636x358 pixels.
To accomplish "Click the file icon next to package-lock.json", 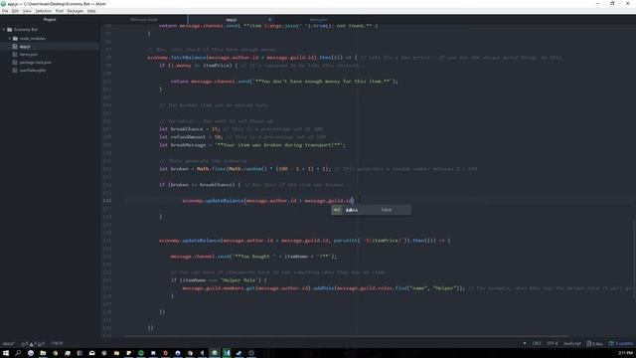I will pyautogui.click(x=15, y=62).
